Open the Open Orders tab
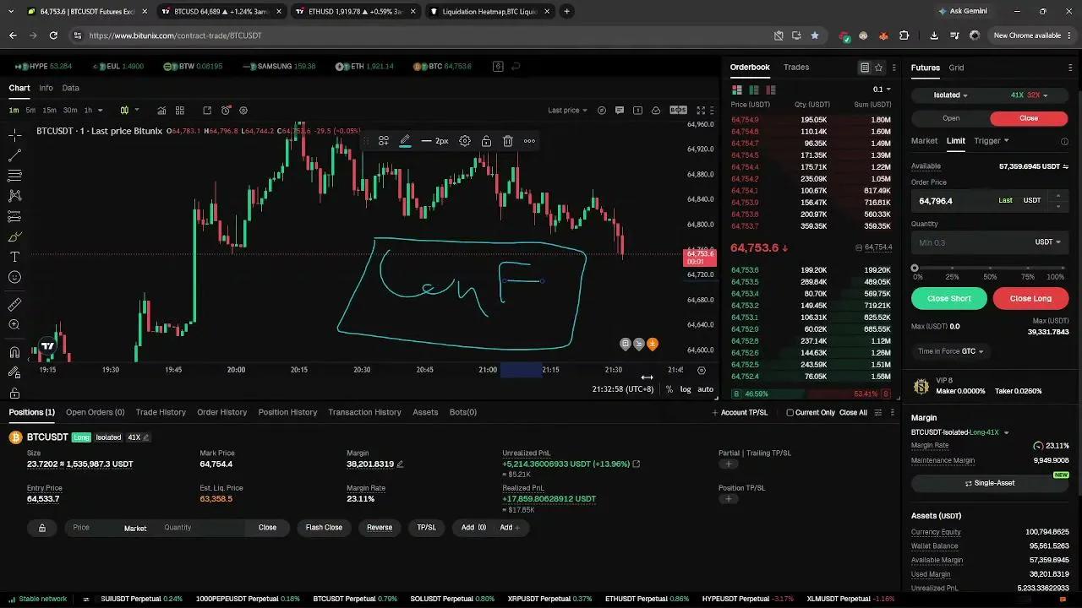Image resolution: width=1082 pixels, height=608 pixels. (96, 412)
